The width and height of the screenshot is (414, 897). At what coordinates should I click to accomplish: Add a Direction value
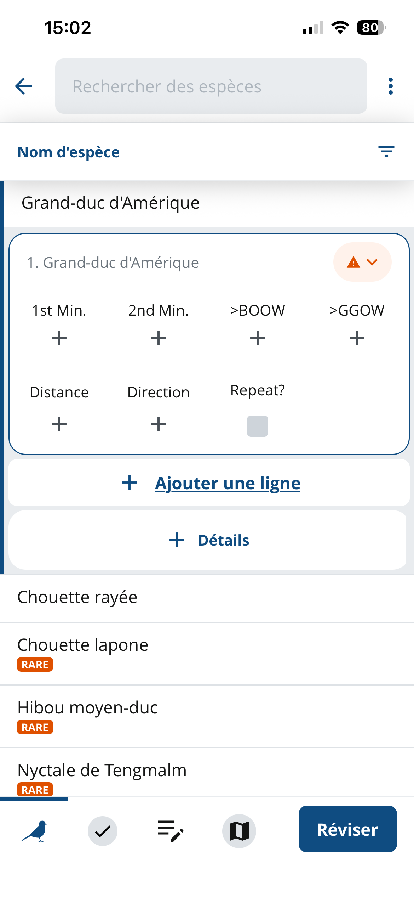tap(159, 424)
